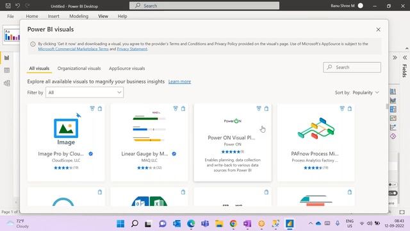
Task: Expand the Fields pane with the double-left chevron
Action: pyautogui.click(x=405, y=57)
